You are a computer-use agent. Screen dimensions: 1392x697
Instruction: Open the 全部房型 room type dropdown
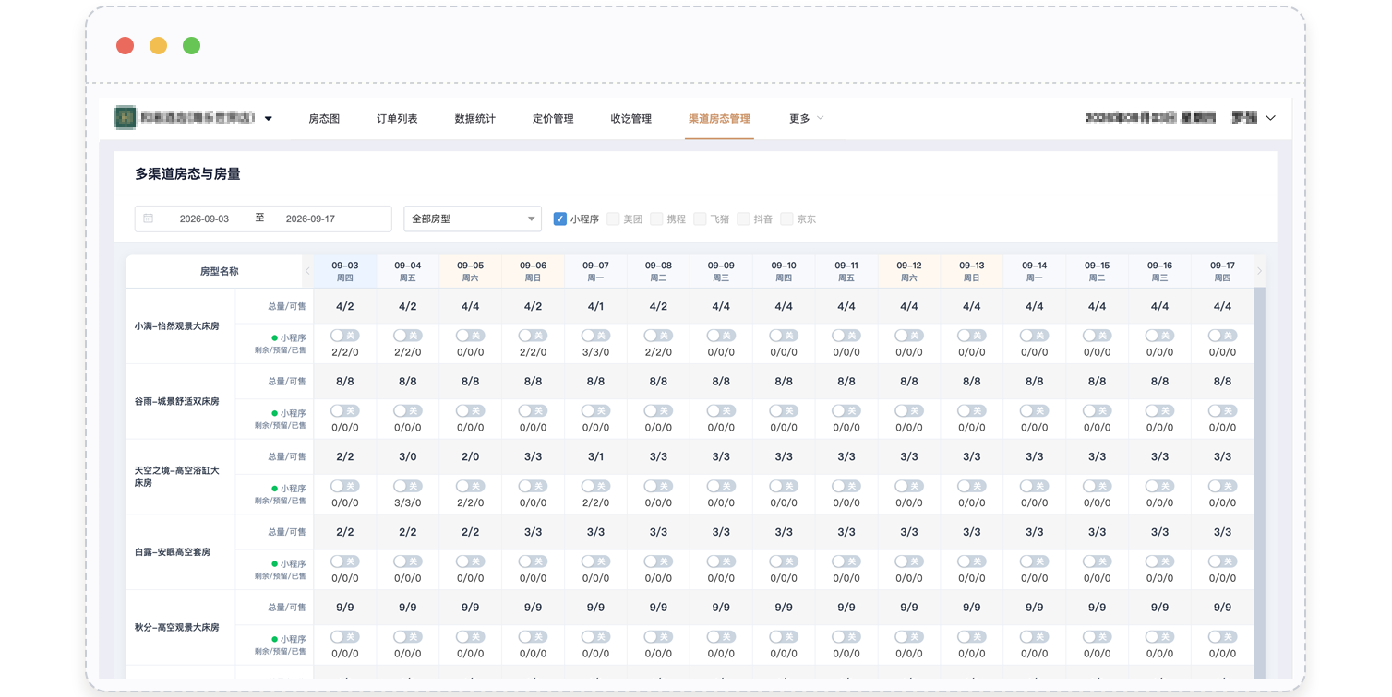coord(473,219)
